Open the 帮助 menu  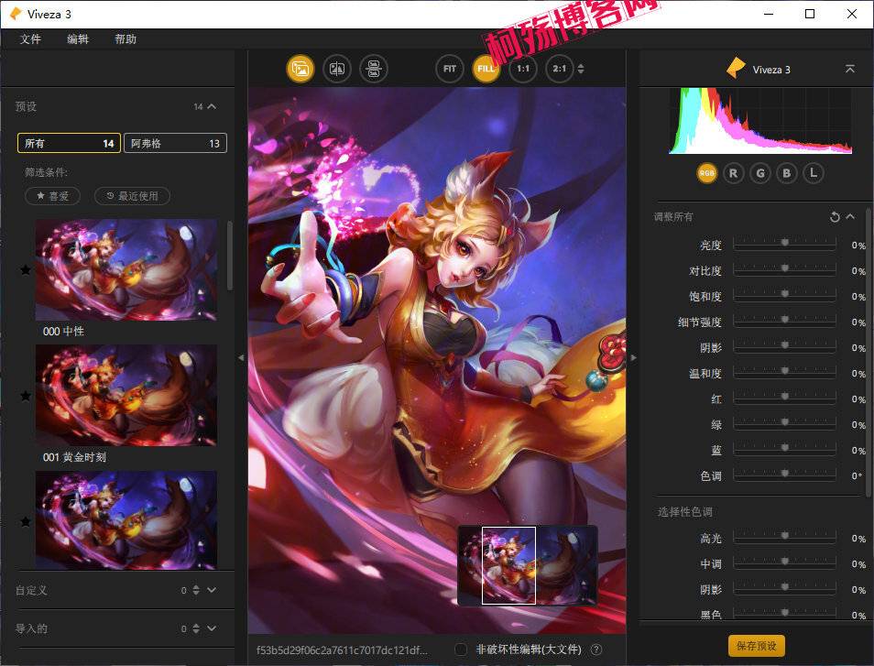pos(126,39)
